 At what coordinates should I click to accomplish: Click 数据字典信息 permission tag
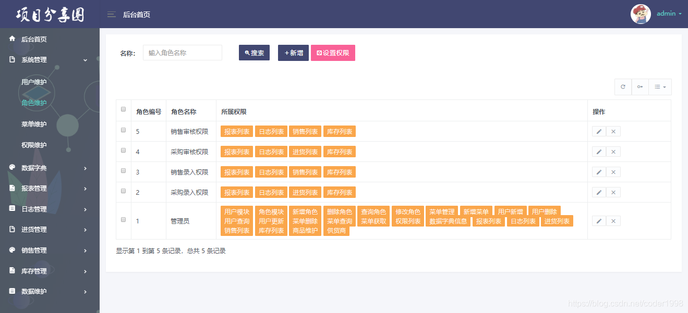tap(448, 221)
